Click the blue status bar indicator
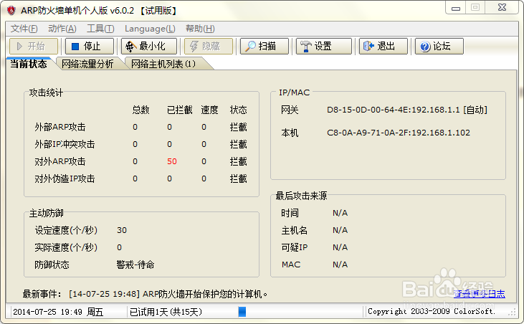This screenshot has height=324, width=524. (x=242, y=312)
